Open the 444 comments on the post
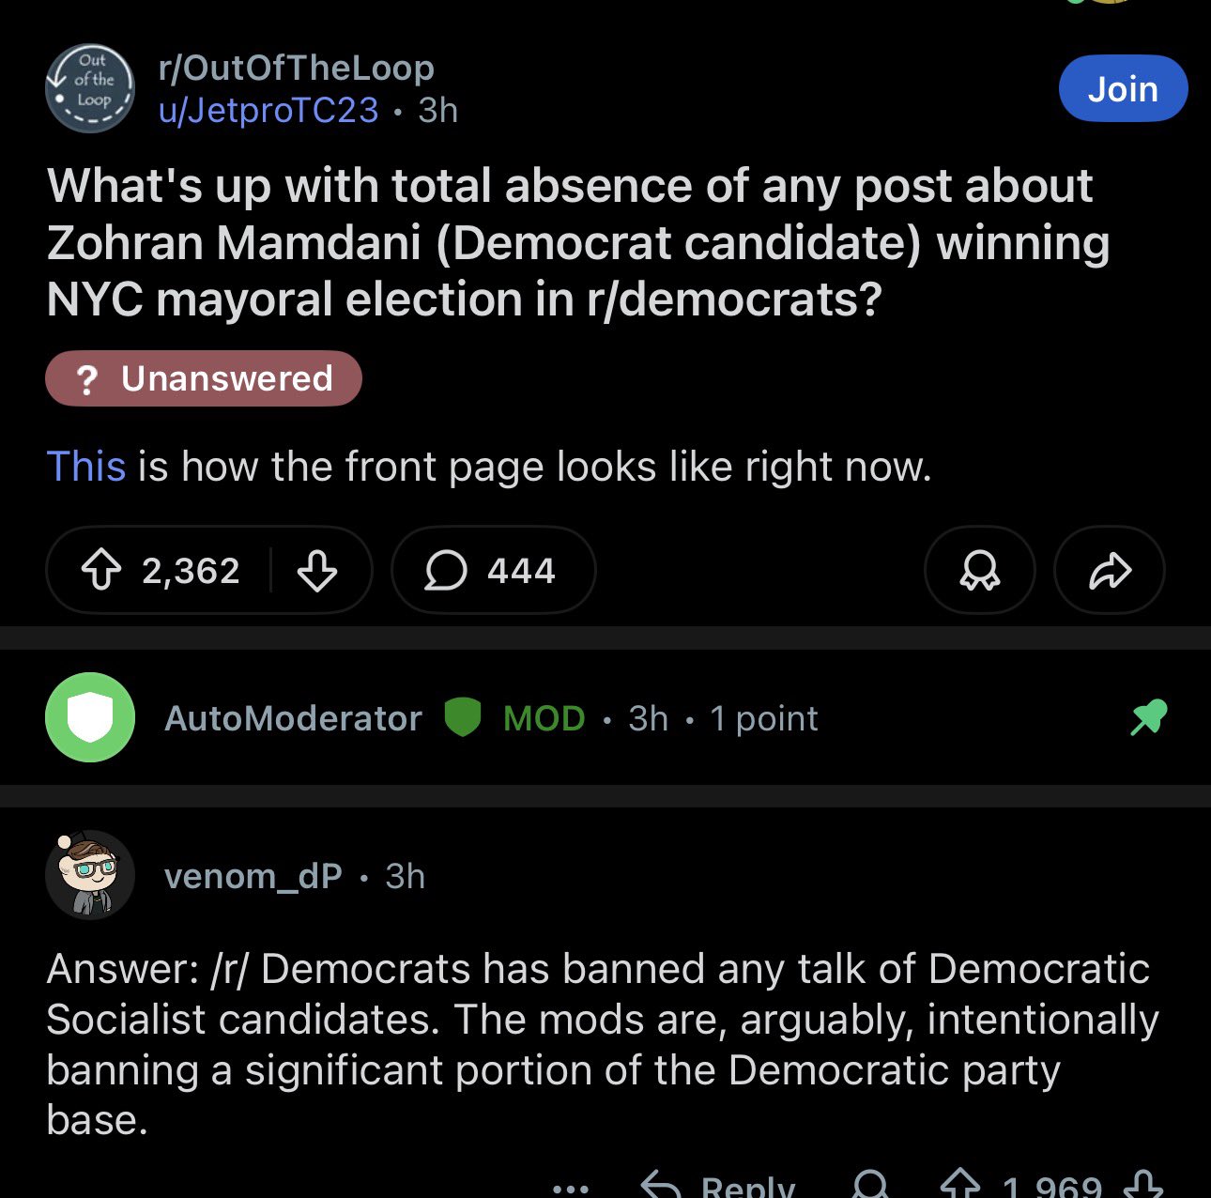Viewport: 1211px width, 1198px height. [493, 570]
